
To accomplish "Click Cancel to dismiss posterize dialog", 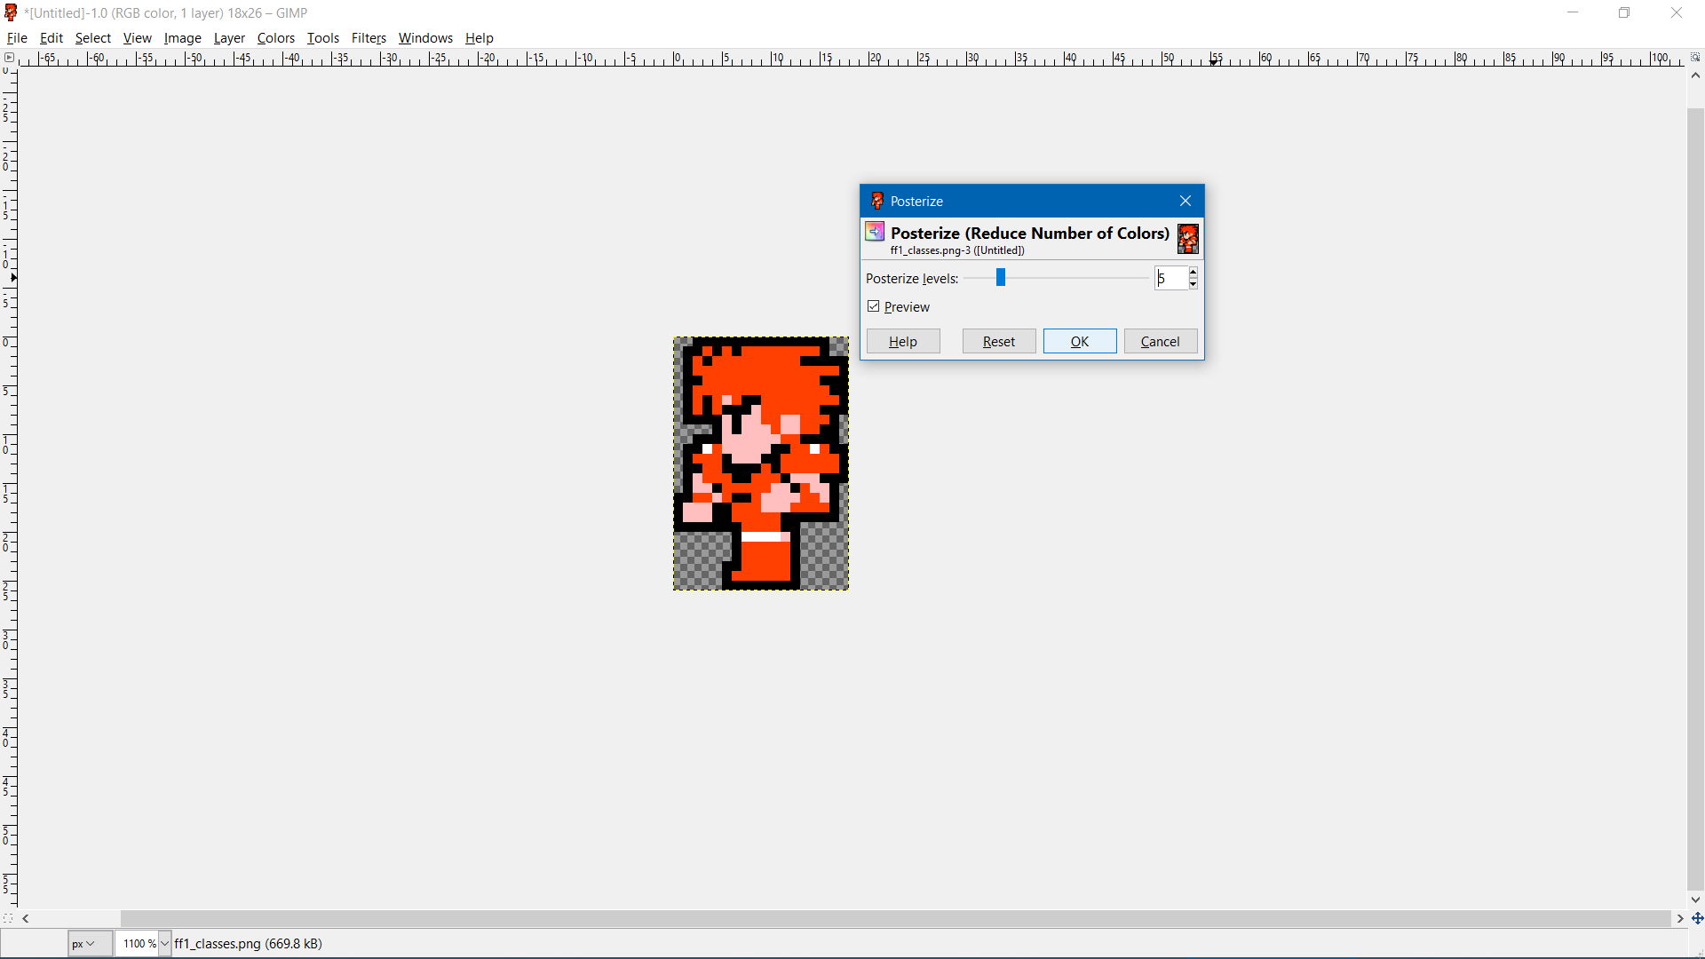I will pos(1159,341).
